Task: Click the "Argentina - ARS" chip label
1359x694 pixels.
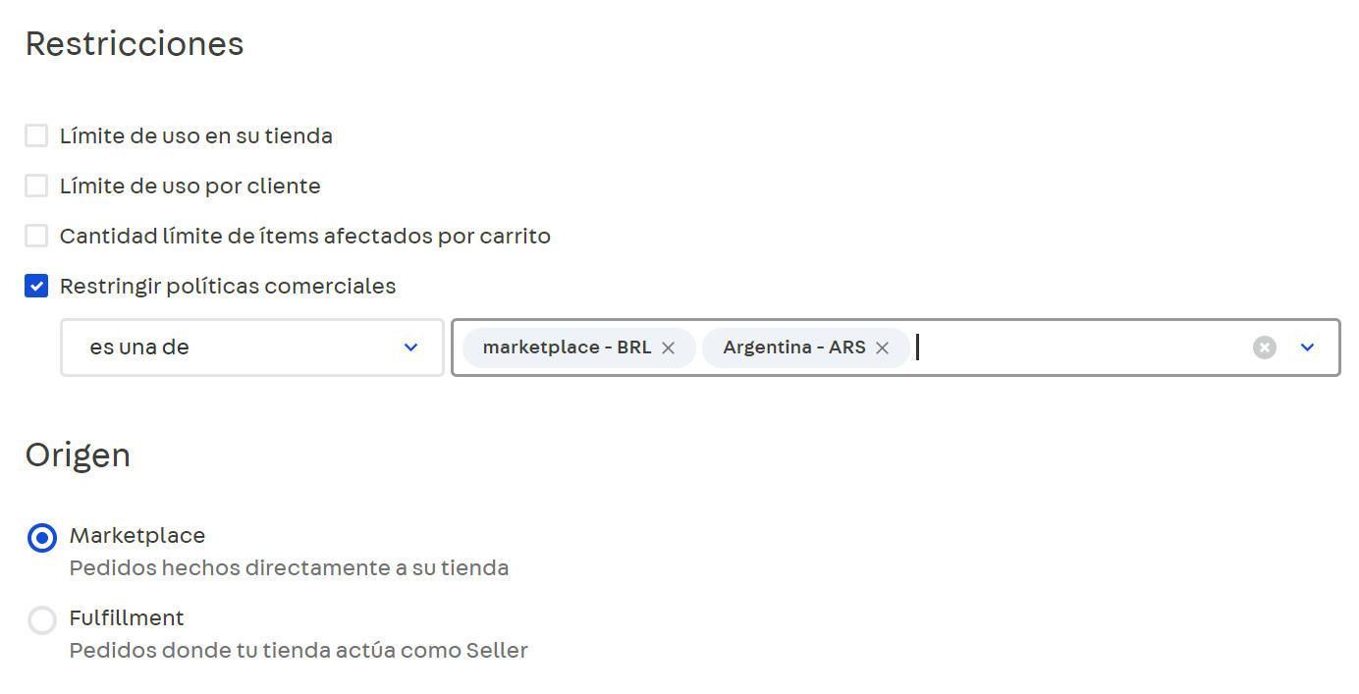Action: pos(790,347)
